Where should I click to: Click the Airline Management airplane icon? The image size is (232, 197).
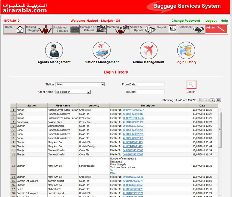(148, 51)
